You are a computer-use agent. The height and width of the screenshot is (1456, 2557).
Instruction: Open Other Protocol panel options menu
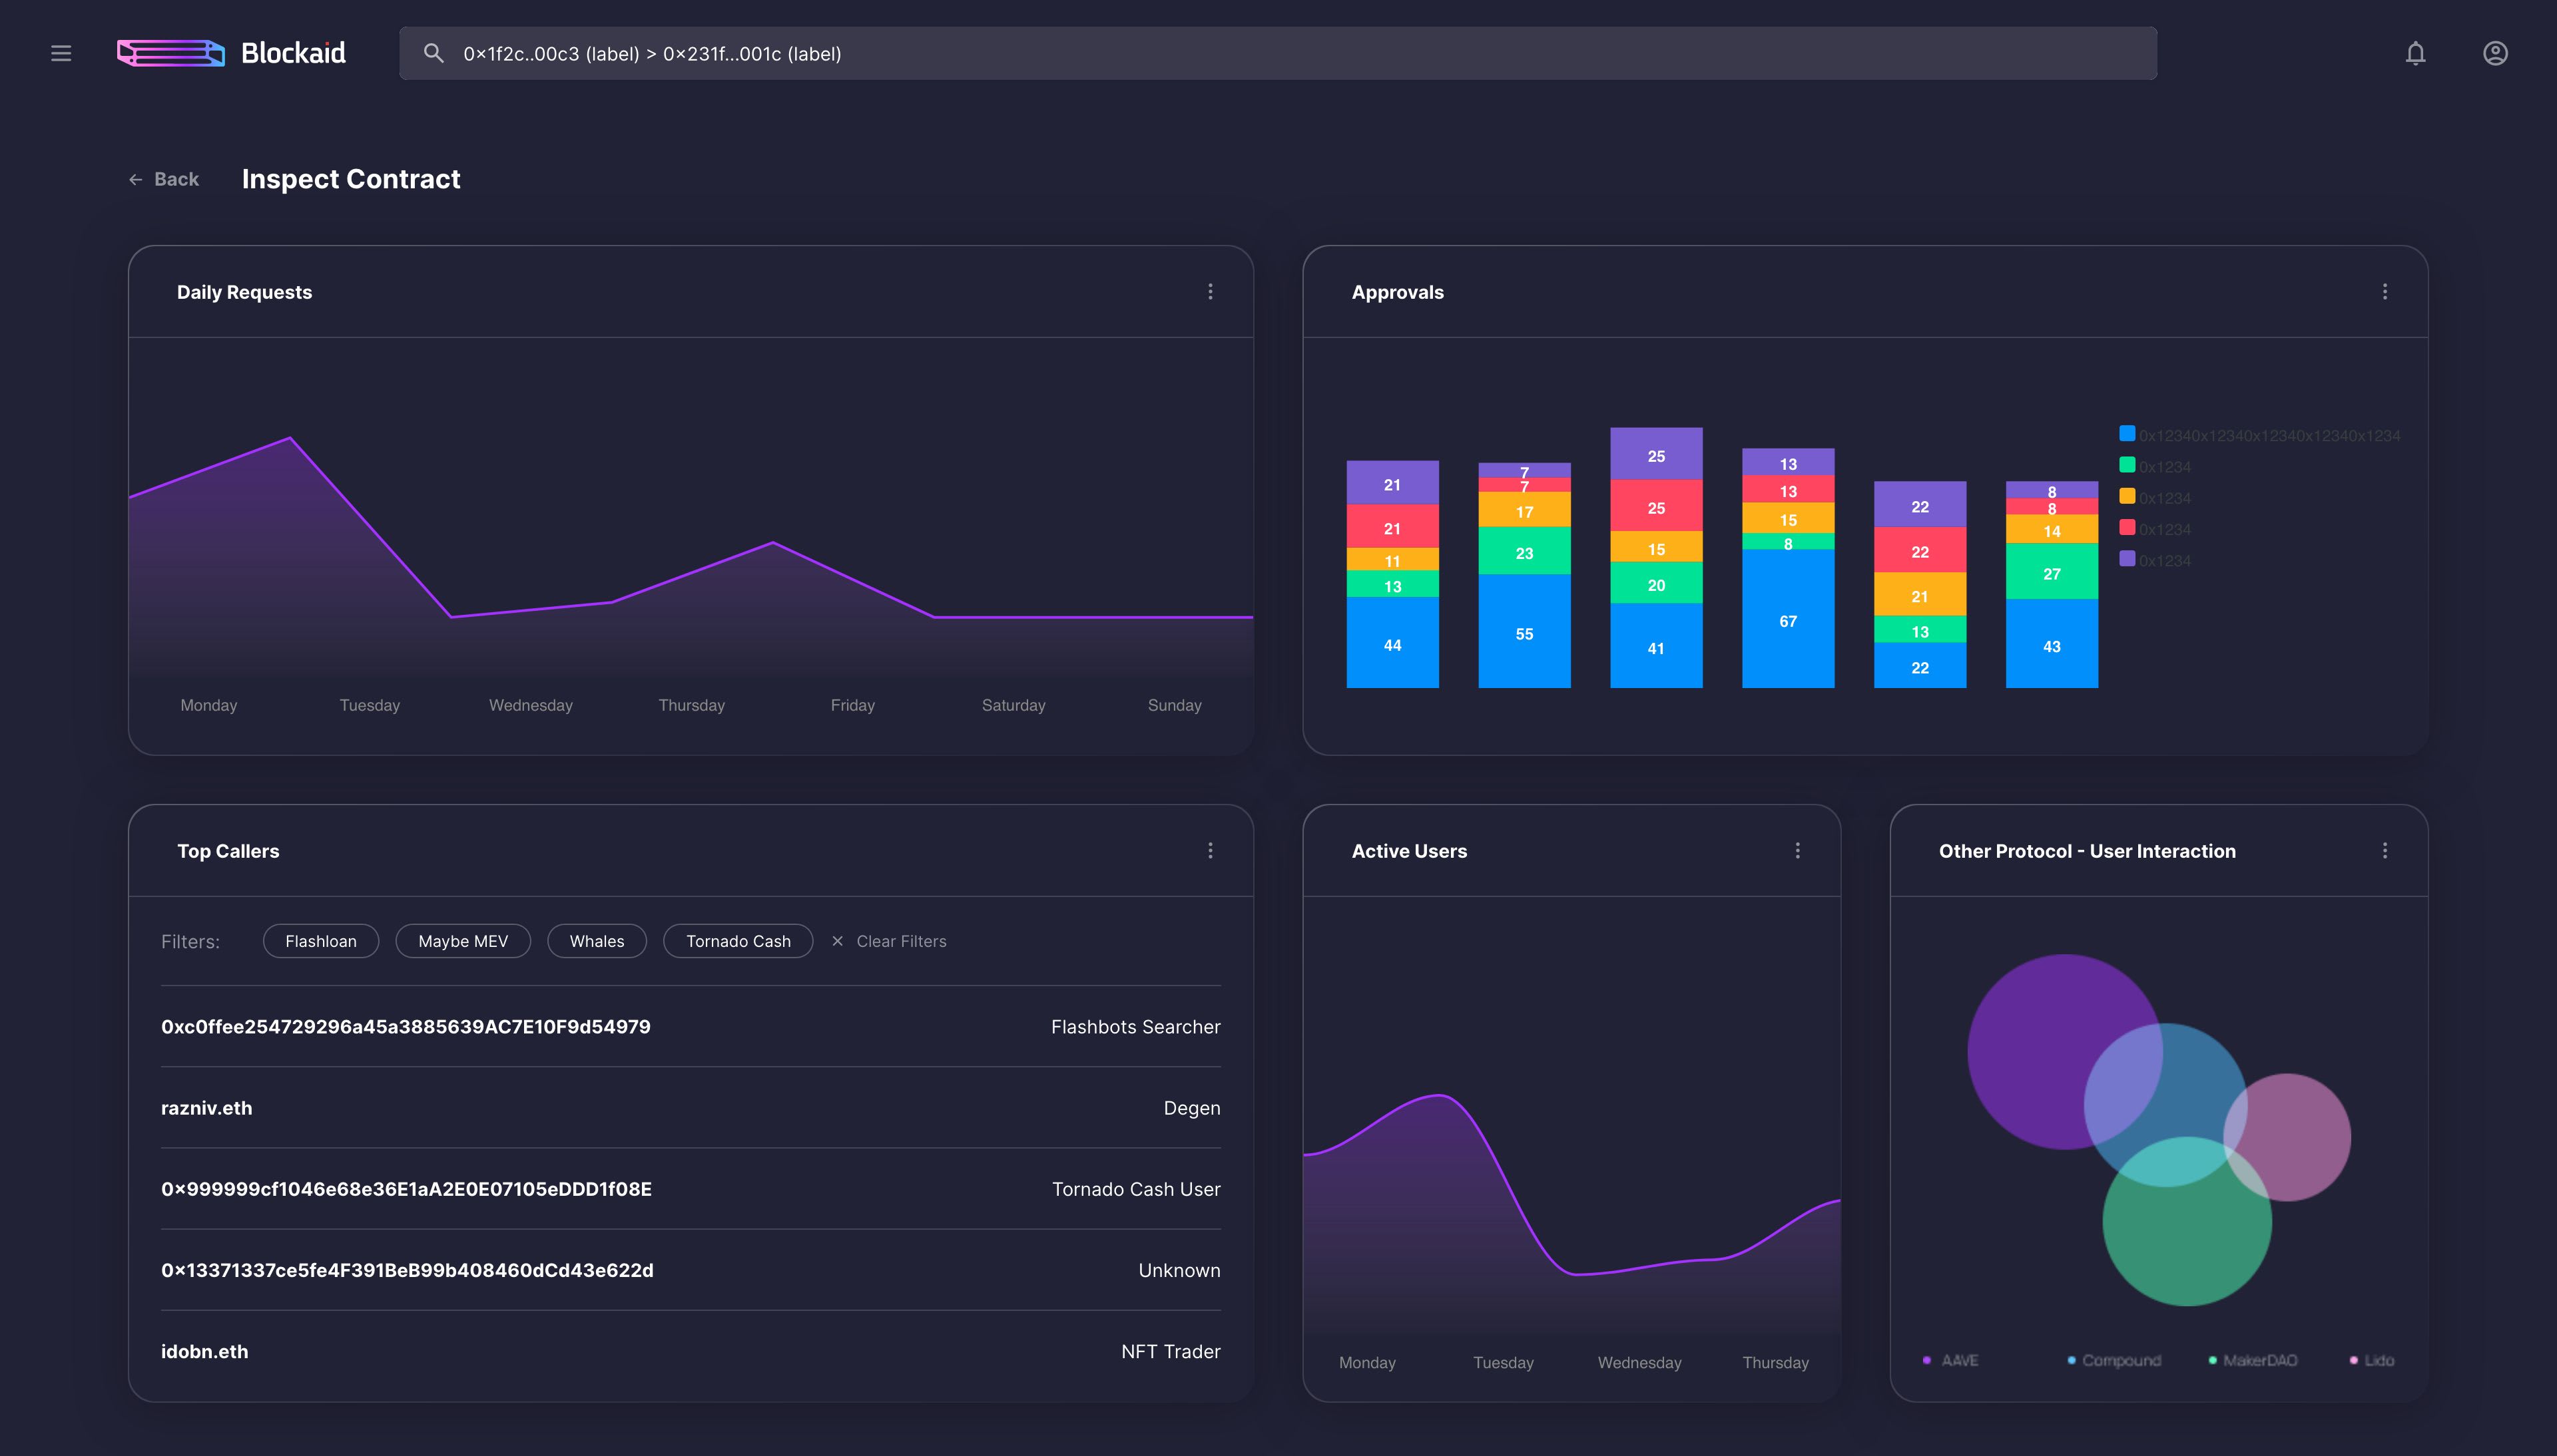tap(2385, 851)
